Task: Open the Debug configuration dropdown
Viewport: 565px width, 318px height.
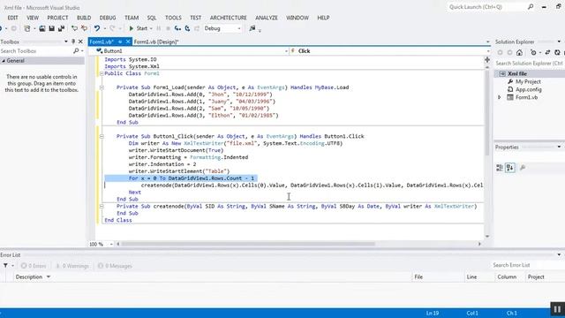Action: [x=222, y=28]
